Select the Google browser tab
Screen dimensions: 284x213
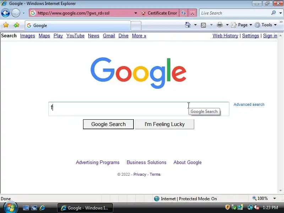coord(78,26)
